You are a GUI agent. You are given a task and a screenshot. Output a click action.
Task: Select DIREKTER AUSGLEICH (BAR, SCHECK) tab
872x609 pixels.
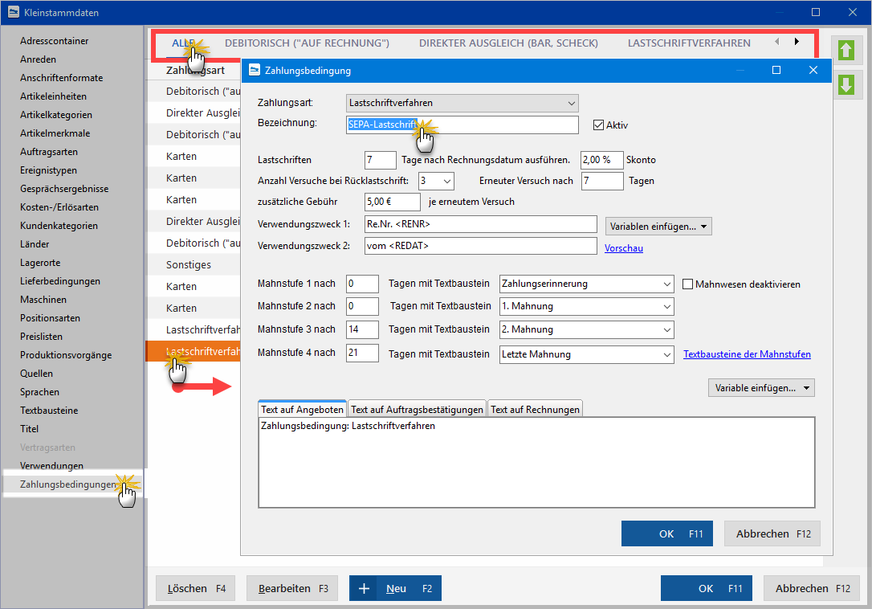pyautogui.click(x=508, y=43)
